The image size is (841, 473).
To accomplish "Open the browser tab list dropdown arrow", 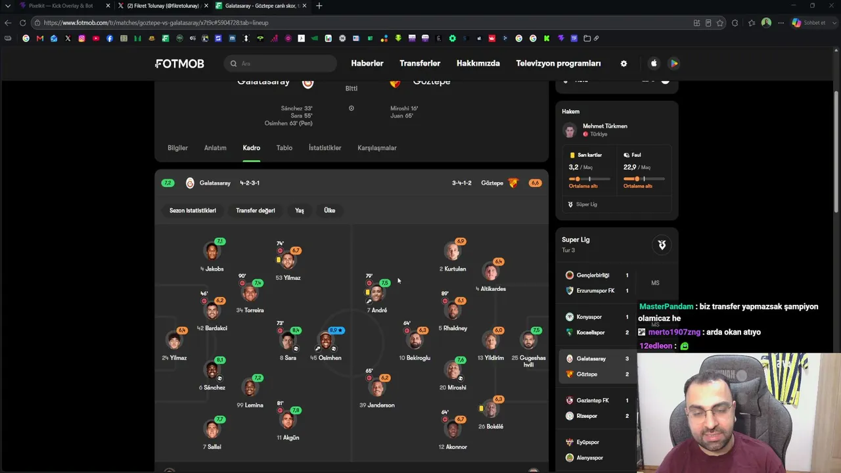I will [x=8, y=6].
